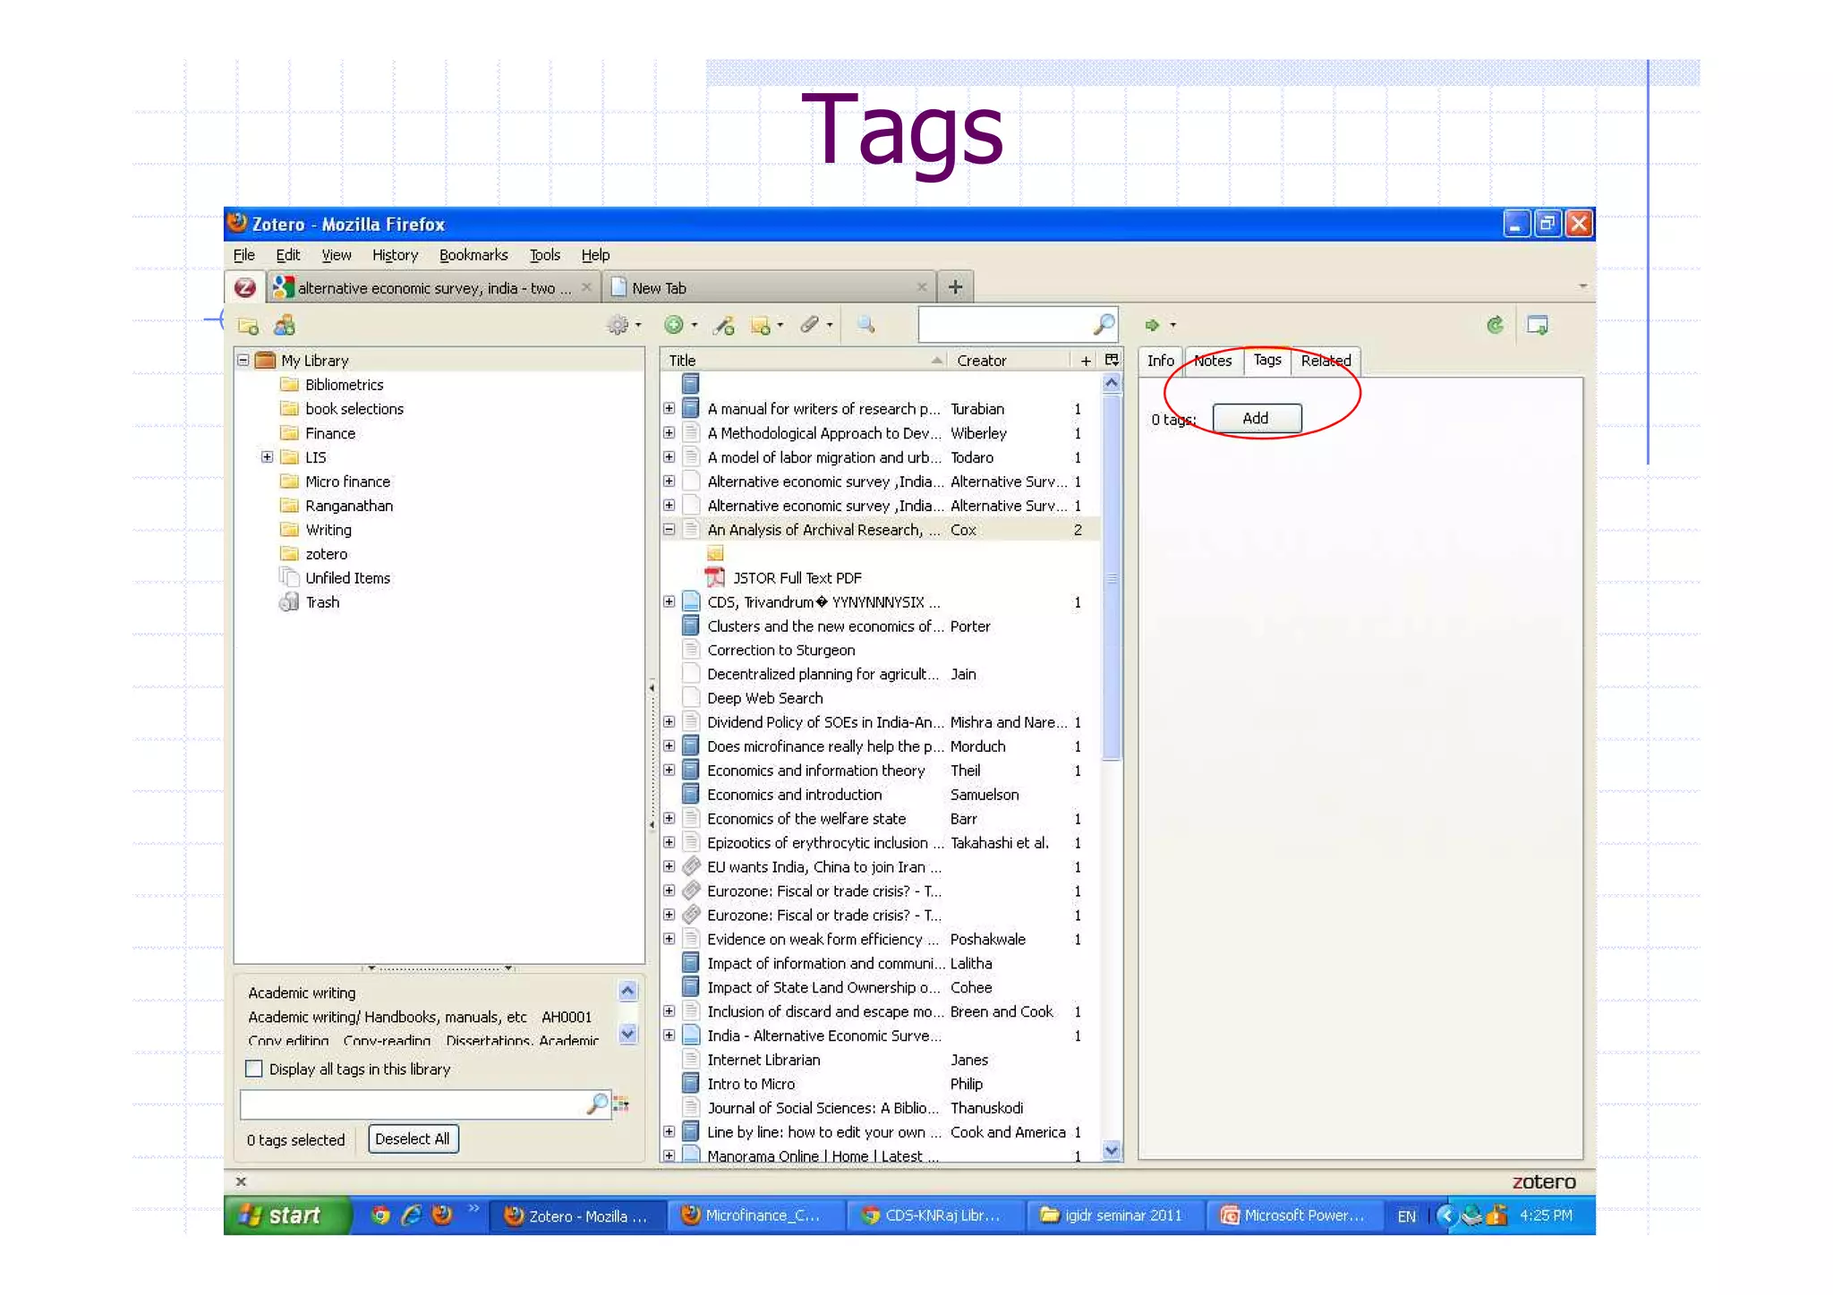Switch to the New Tab browser tab
The image size is (1833, 1295).
click(x=770, y=288)
